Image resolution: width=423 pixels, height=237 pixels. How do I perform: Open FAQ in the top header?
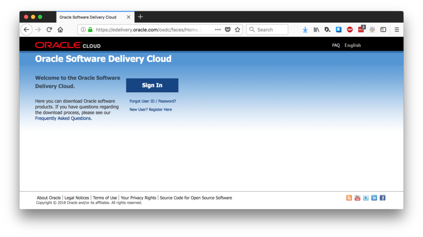click(336, 45)
